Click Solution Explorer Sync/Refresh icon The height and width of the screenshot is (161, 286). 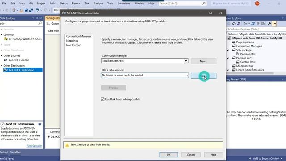253,24
